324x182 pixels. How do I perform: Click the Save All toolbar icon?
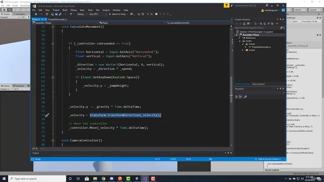[60, 14]
